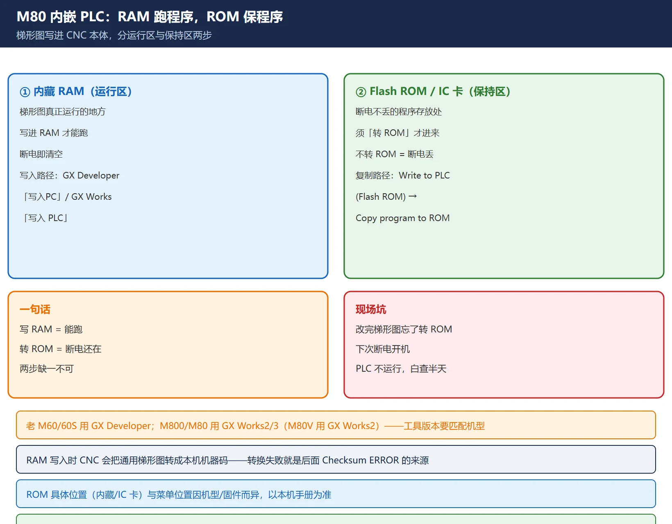The height and width of the screenshot is (524, 672).
Task: Select the line "断电即清空"
Action: [x=41, y=154]
